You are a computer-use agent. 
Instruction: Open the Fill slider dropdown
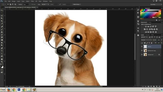(x=161, y=43)
